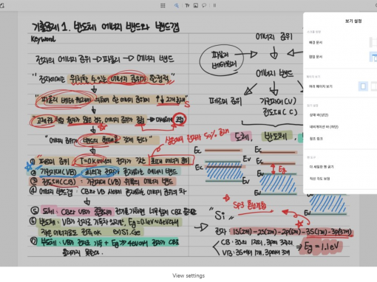Click the View settings caption below
This screenshot has width=377, height=282.
point(188,275)
